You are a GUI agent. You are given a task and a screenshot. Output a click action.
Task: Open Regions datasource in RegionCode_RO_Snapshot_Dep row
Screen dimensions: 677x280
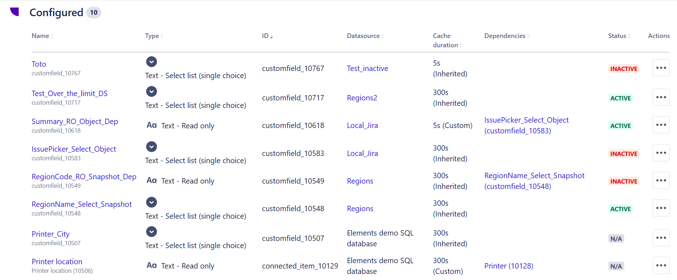click(x=360, y=181)
